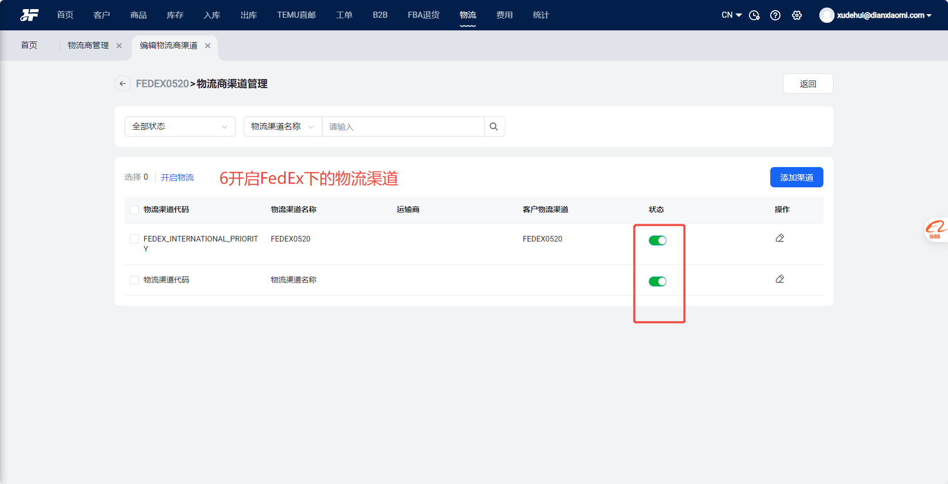948x484 pixels.
Task: Open the 物流渠道名称 search type dropdown
Action: pyautogui.click(x=283, y=127)
